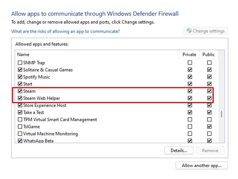
Task: Click the Remove button
Action: tap(210, 150)
